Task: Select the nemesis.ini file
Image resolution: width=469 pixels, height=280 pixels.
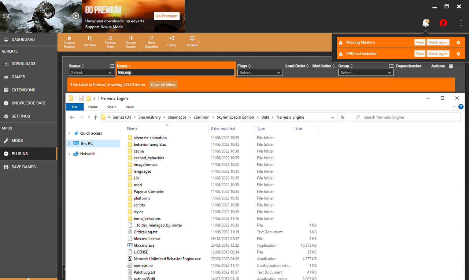Action: coord(143,266)
